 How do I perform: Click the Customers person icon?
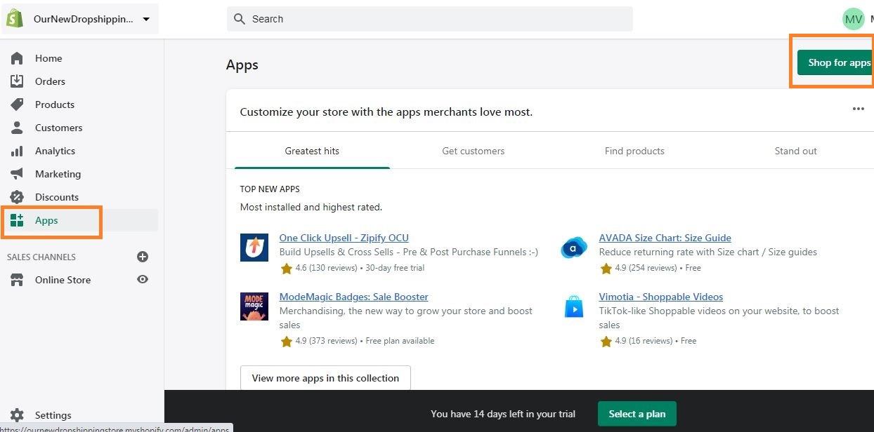tap(17, 128)
